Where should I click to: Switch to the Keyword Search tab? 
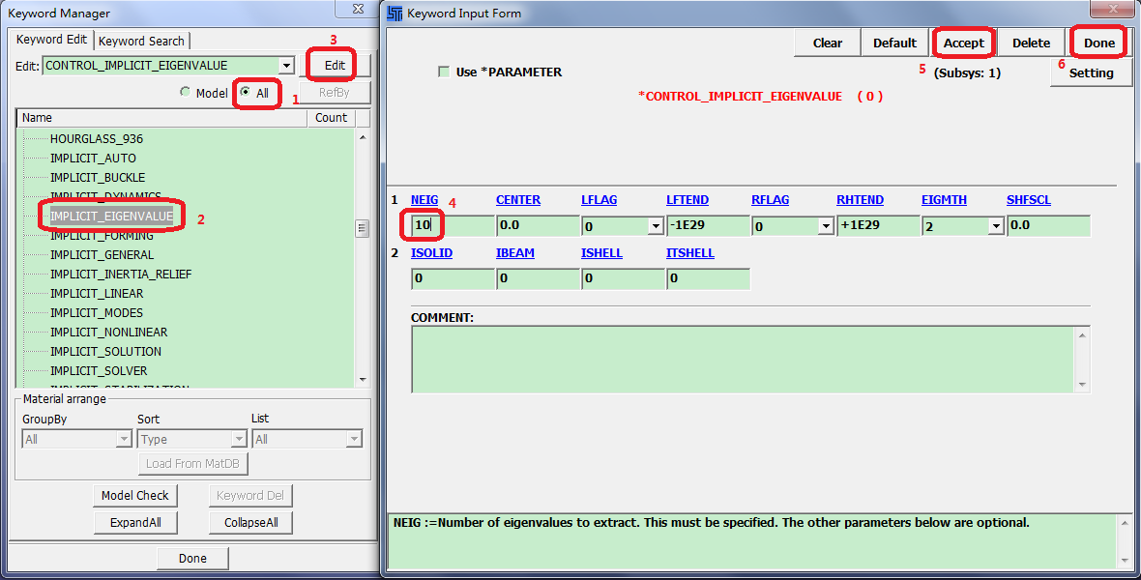click(142, 42)
